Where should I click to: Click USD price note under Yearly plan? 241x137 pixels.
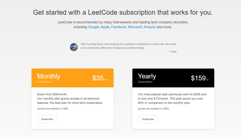point(153,109)
